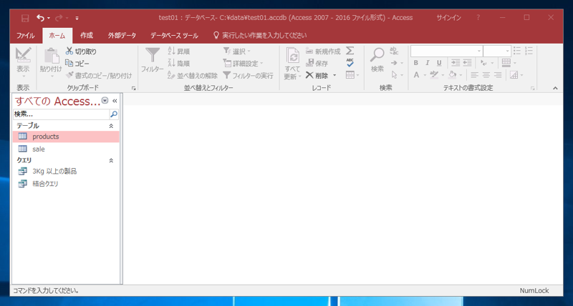The width and height of the screenshot is (573, 306).
Task: Open the 詳細設定 dropdown
Action: (243, 64)
